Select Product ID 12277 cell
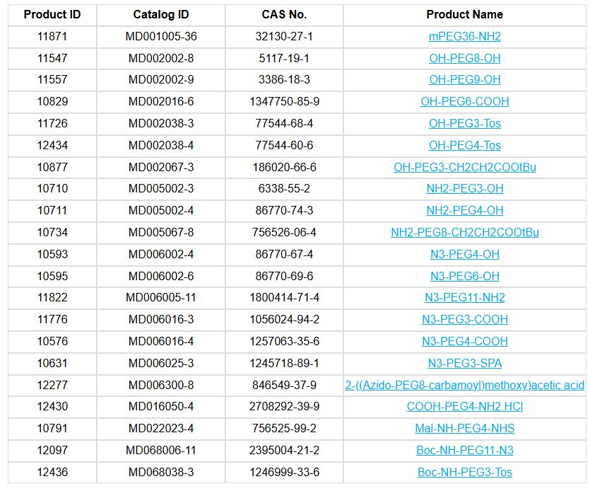Image resolution: width=590 pixels, height=491 pixels. pos(52,385)
